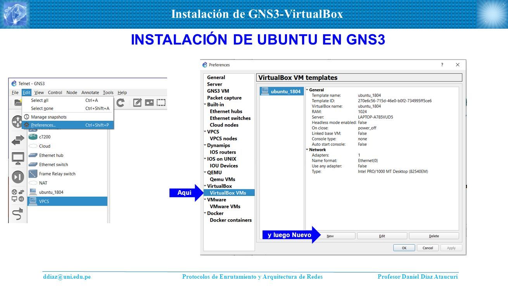Collapse the VirtualBox section arrow
The height and width of the screenshot is (286, 508).
pyautogui.click(x=205, y=186)
